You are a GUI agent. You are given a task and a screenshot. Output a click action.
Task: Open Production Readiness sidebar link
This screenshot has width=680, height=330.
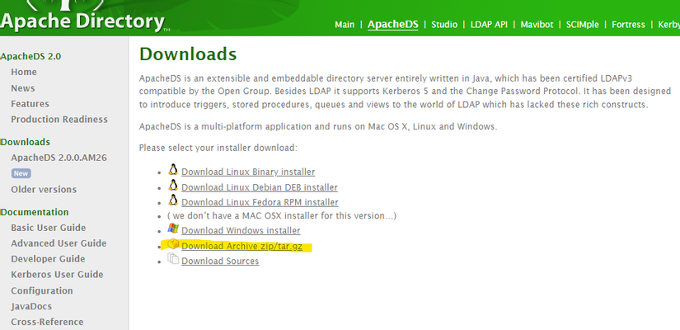(x=59, y=120)
